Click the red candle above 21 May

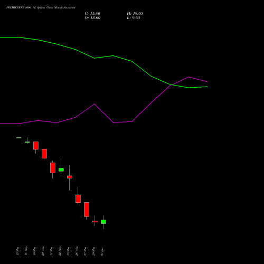[x=53, y=168]
